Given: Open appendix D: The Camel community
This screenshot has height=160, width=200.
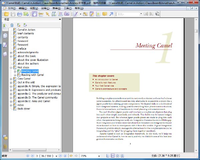Looking at the screenshot, I should tap(37, 97).
